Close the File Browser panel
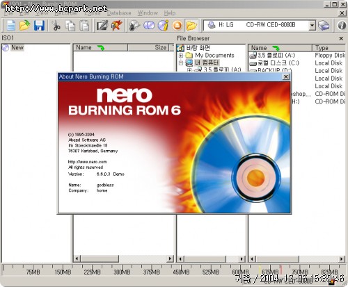 341,38
